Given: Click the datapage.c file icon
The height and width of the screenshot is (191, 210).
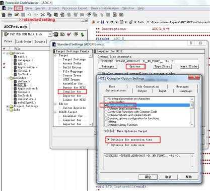Looking at the screenshot, I should (x=15, y=60).
